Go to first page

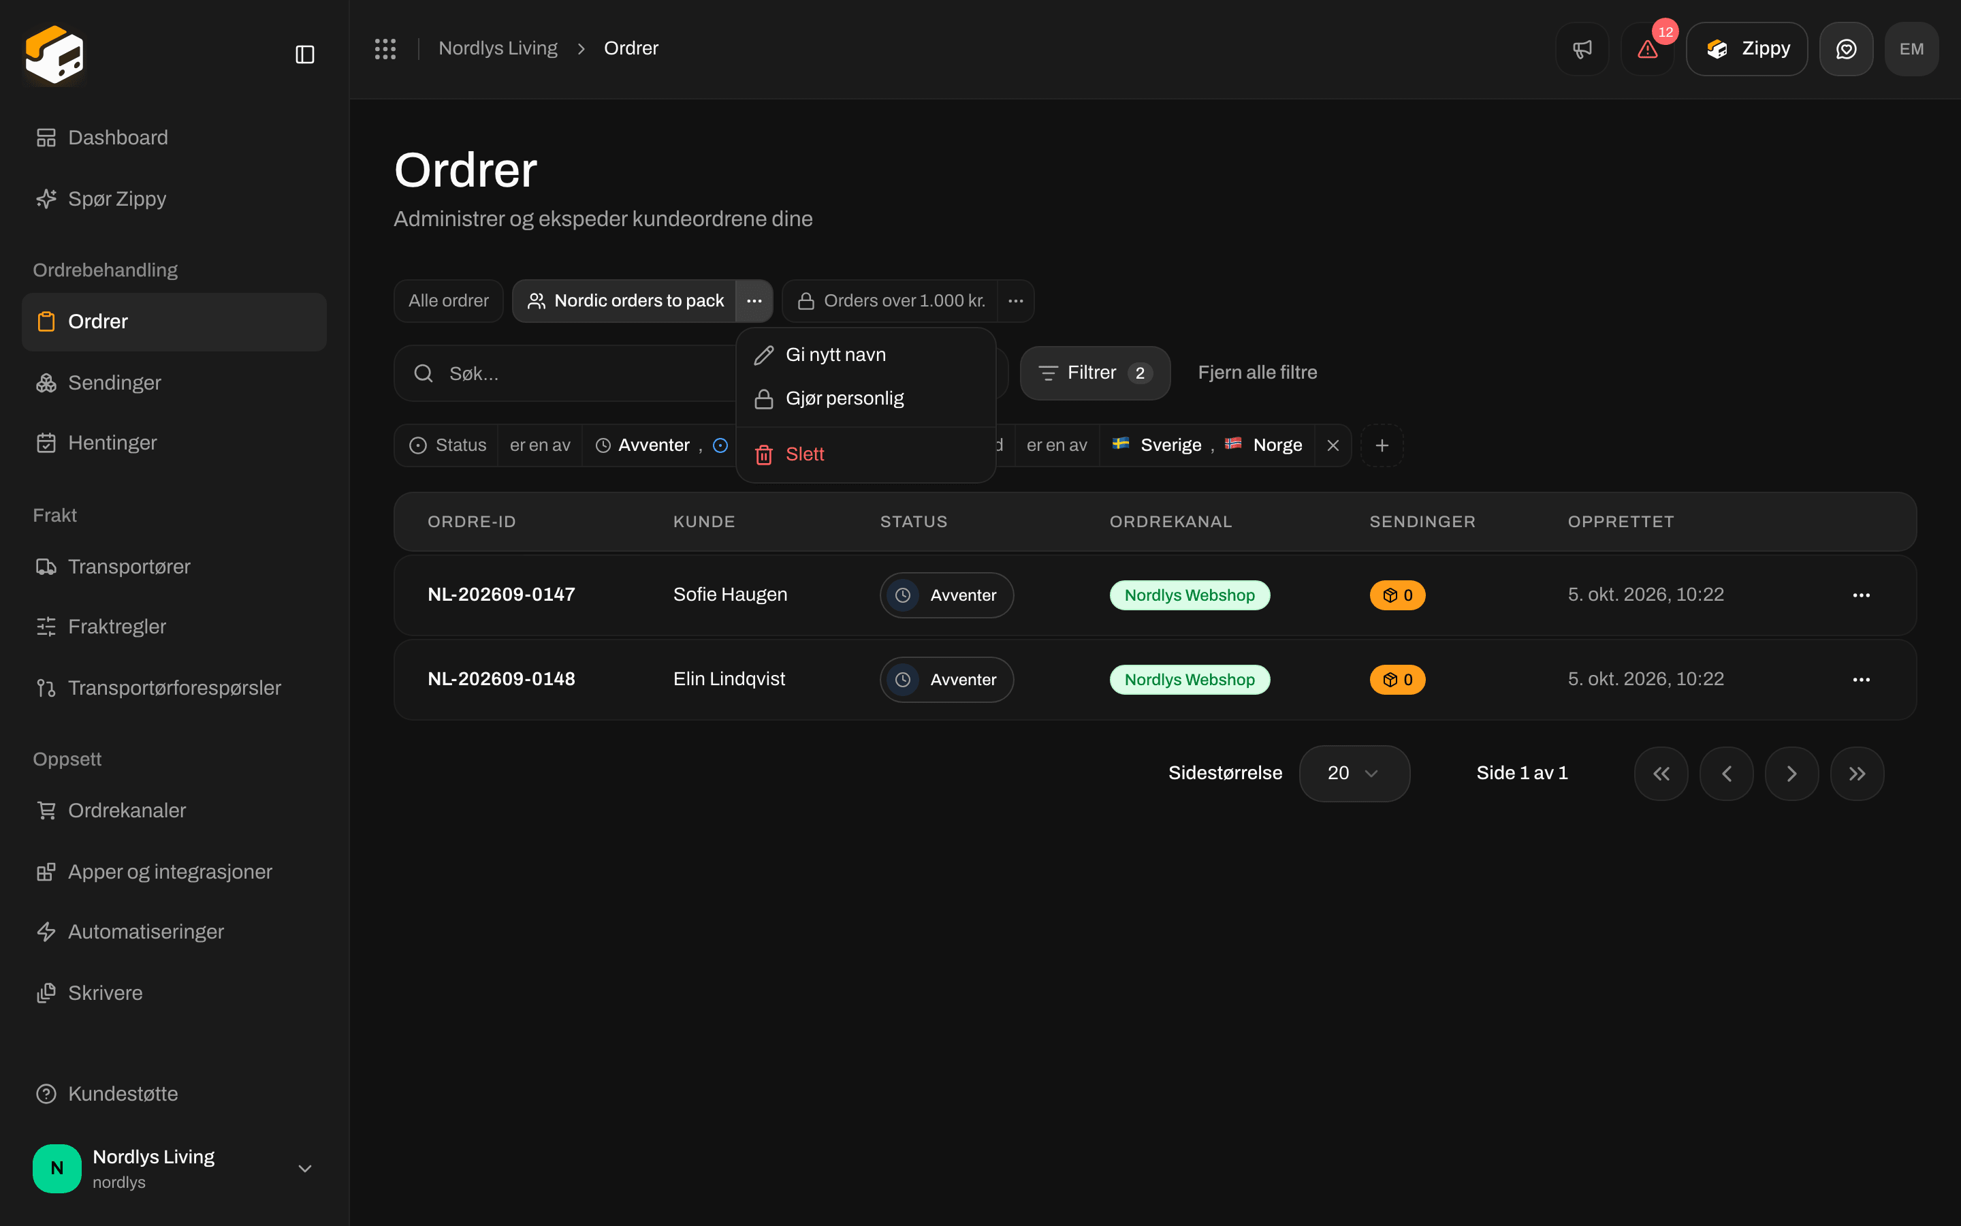(1661, 774)
